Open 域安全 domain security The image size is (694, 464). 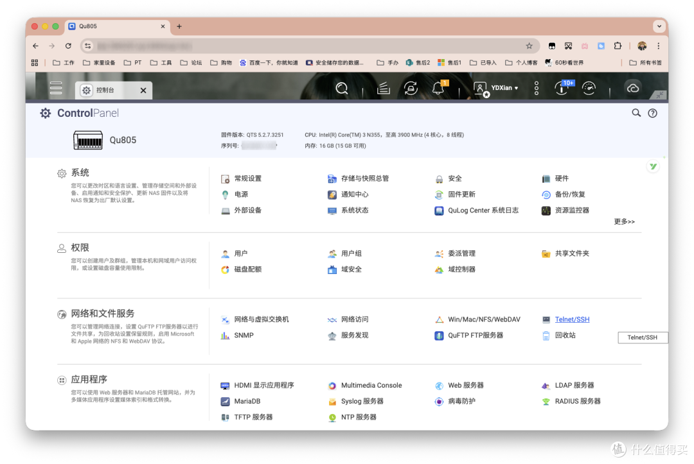point(344,270)
